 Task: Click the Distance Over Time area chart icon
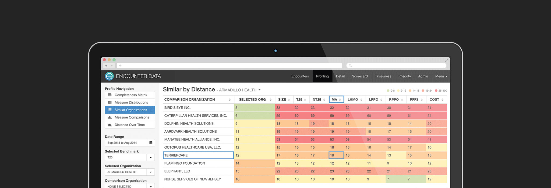110,125
